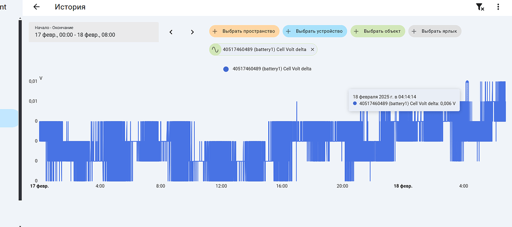512x227 pixels.
Task: Click the Выбрать ярлык button
Action: point(435,31)
